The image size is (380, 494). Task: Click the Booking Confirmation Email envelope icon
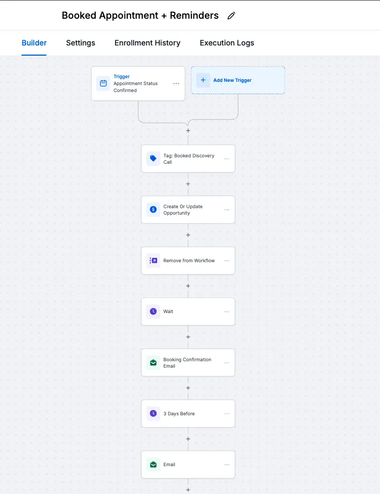pyautogui.click(x=153, y=363)
